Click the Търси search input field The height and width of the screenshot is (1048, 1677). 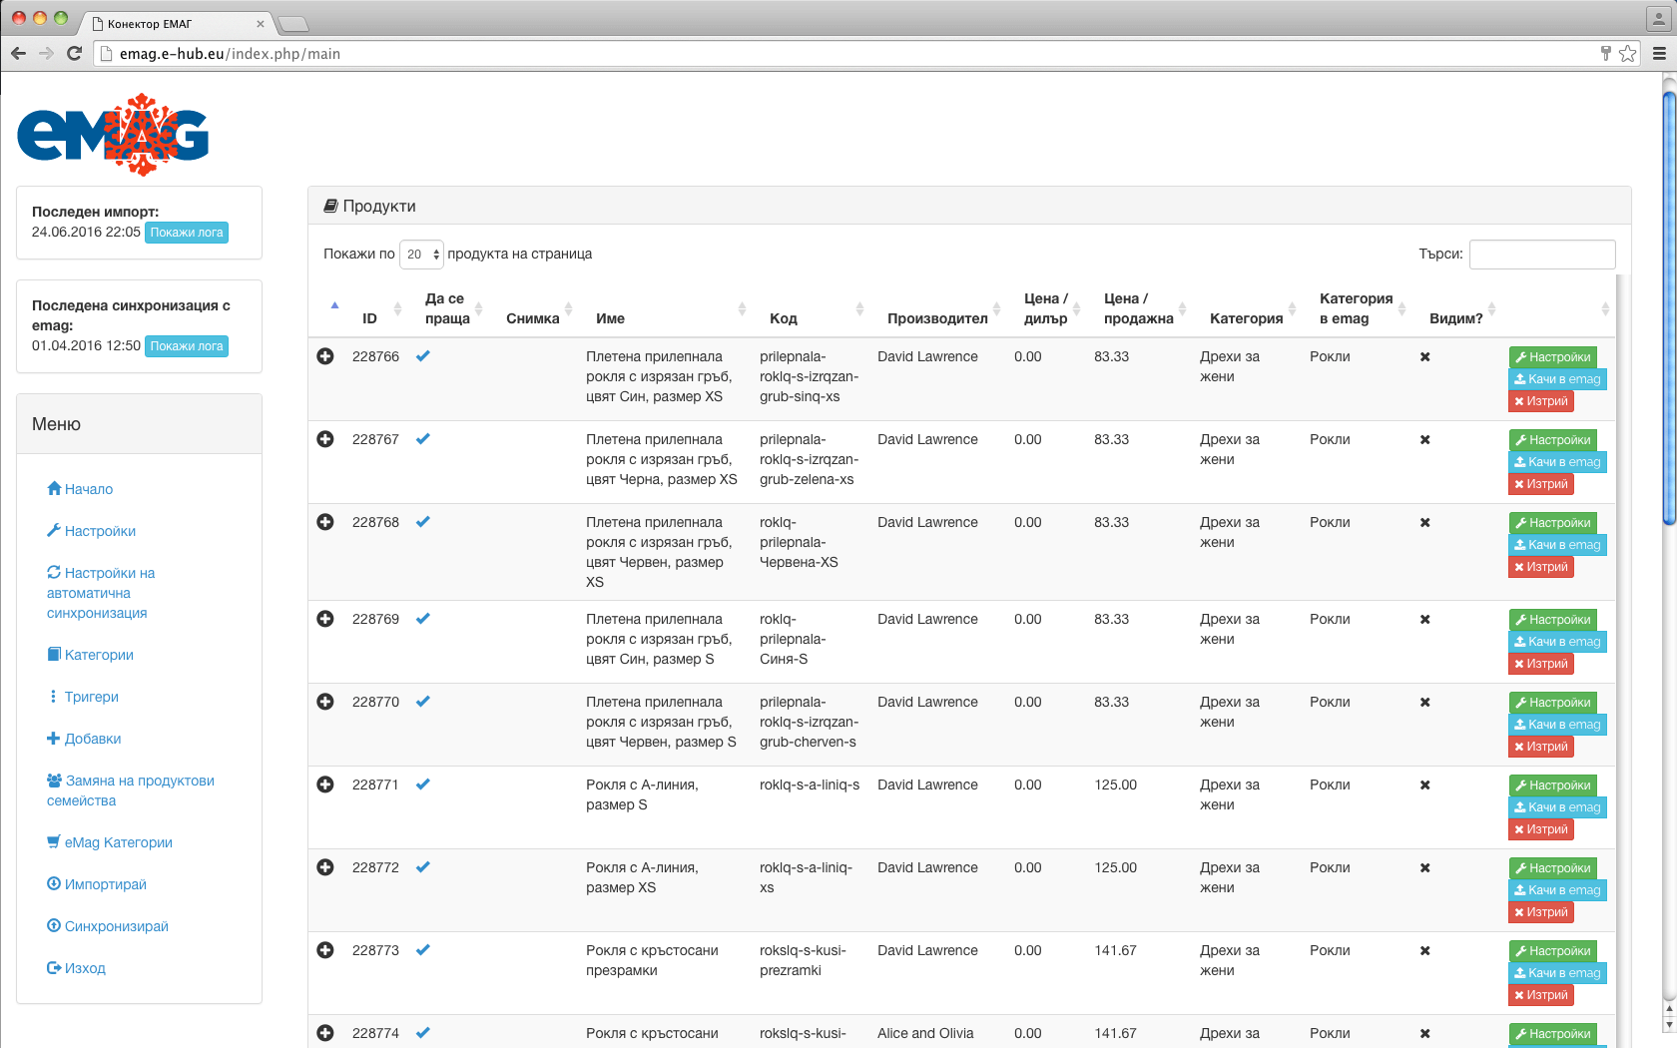(x=1541, y=255)
